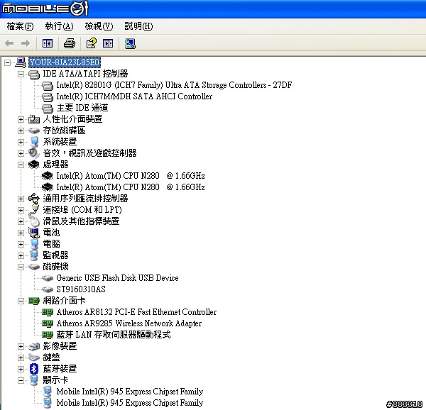Expand the 鍵盤 category
This screenshot has width=426, height=410.
pos(21,358)
